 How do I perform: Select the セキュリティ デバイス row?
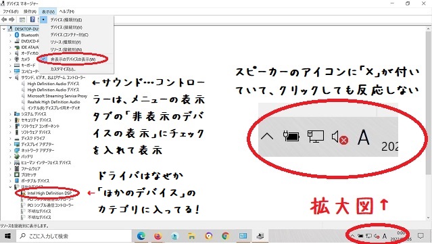click(37, 120)
